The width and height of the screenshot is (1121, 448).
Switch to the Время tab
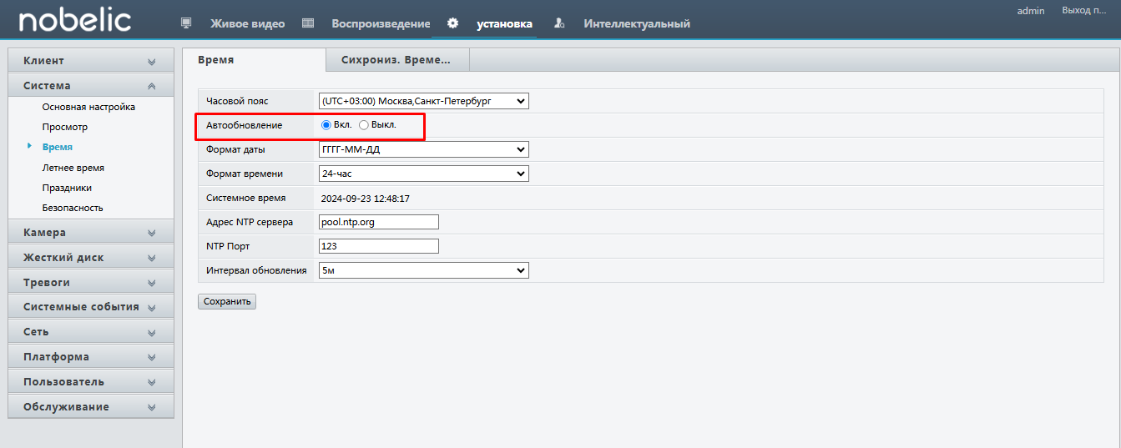pyautogui.click(x=254, y=60)
